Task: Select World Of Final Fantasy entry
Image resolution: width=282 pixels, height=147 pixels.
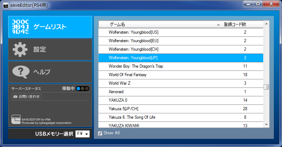Action: [128, 75]
